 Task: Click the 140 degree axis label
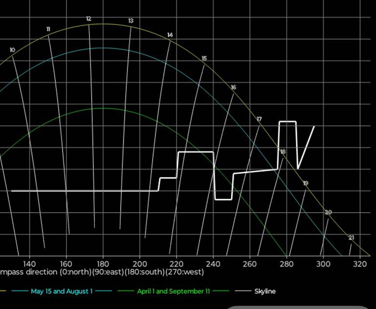click(29, 264)
